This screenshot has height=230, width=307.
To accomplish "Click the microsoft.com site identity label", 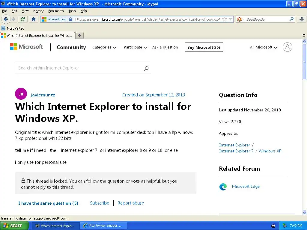I will coord(57,19).
